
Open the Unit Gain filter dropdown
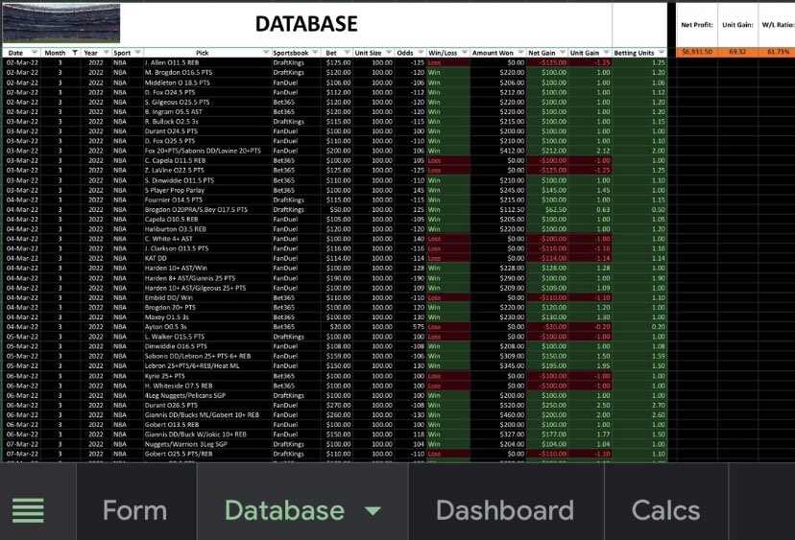tap(607, 53)
